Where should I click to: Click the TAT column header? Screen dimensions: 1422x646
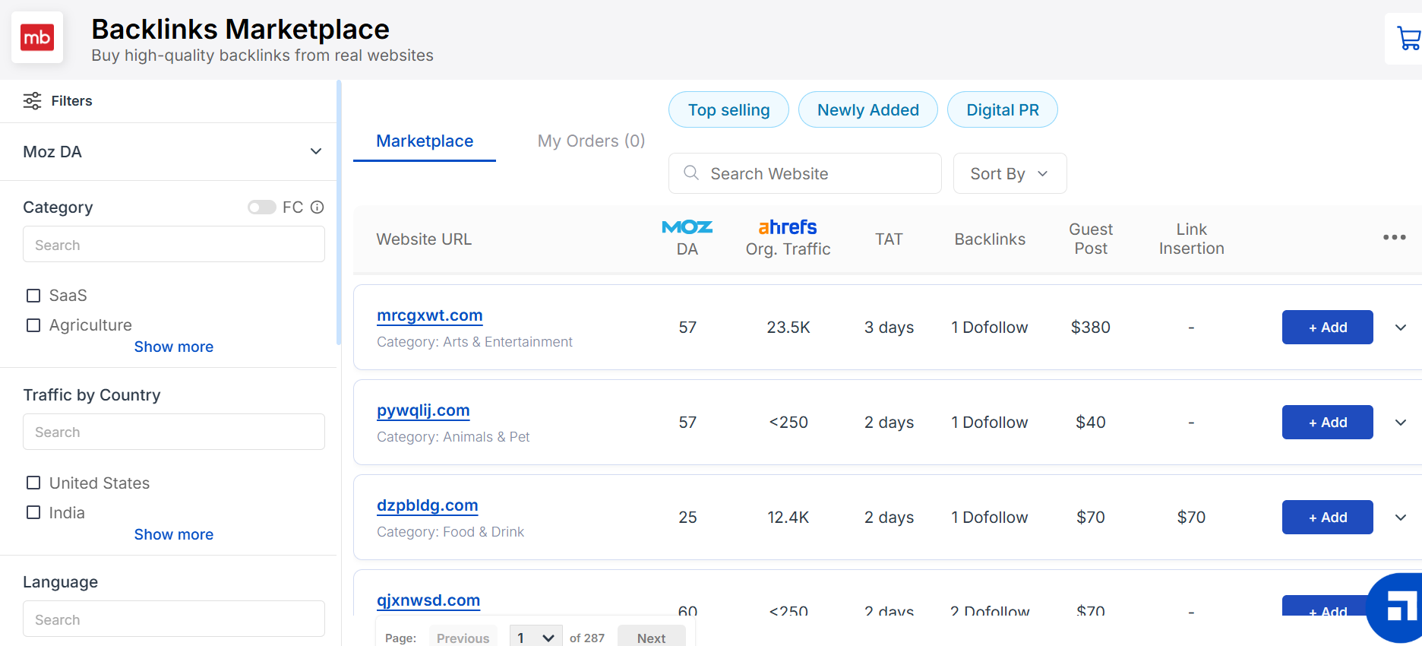pyautogui.click(x=889, y=239)
